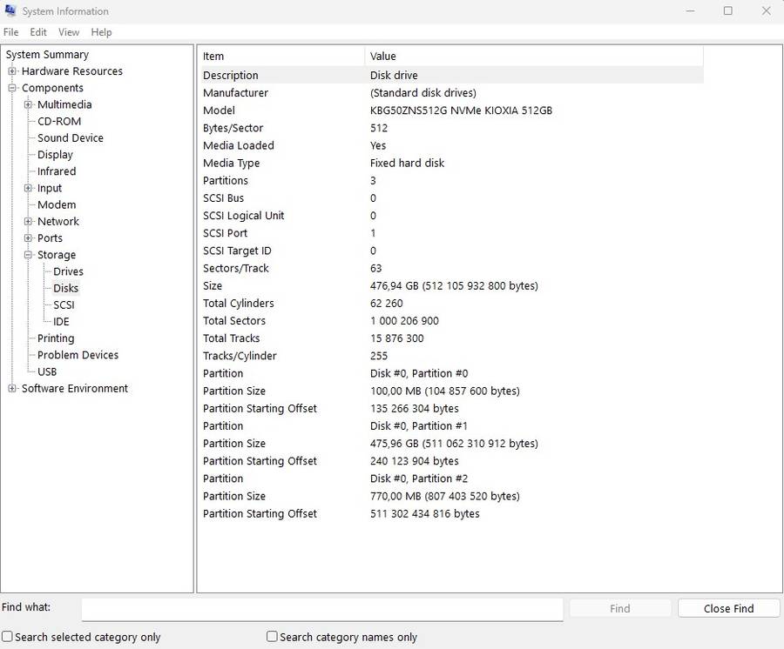Open the File menu
The width and height of the screenshot is (784, 649).
click(x=10, y=32)
